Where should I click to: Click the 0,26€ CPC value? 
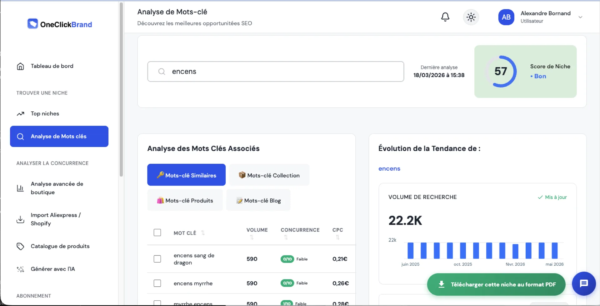tap(340, 283)
